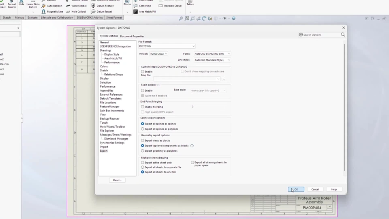Select Export in options tree
This screenshot has height=219, width=389.
[x=104, y=151]
